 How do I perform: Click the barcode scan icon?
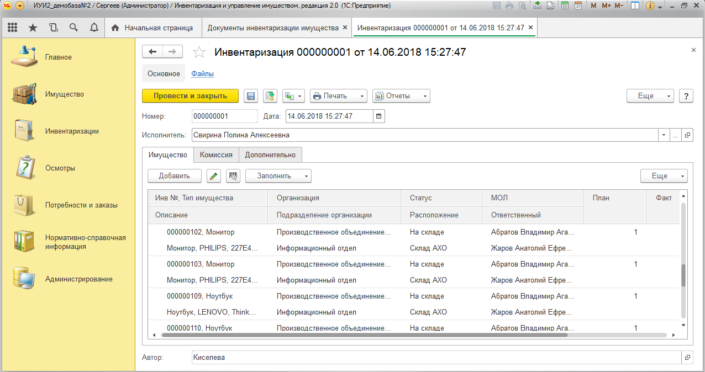233,176
